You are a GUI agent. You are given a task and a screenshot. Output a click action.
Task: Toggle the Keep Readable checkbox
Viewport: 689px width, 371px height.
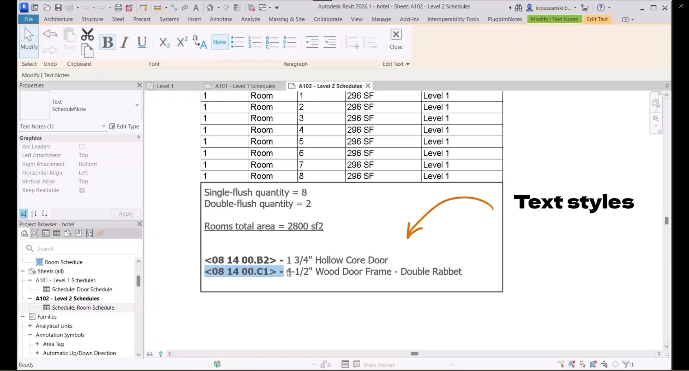click(x=82, y=190)
